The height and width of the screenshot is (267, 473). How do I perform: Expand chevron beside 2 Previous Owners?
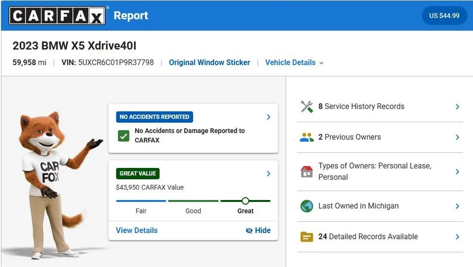click(x=457, y=137)
